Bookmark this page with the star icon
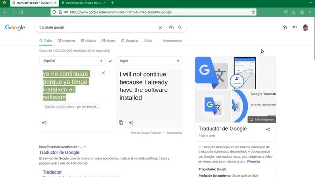 tap(253, 12)
